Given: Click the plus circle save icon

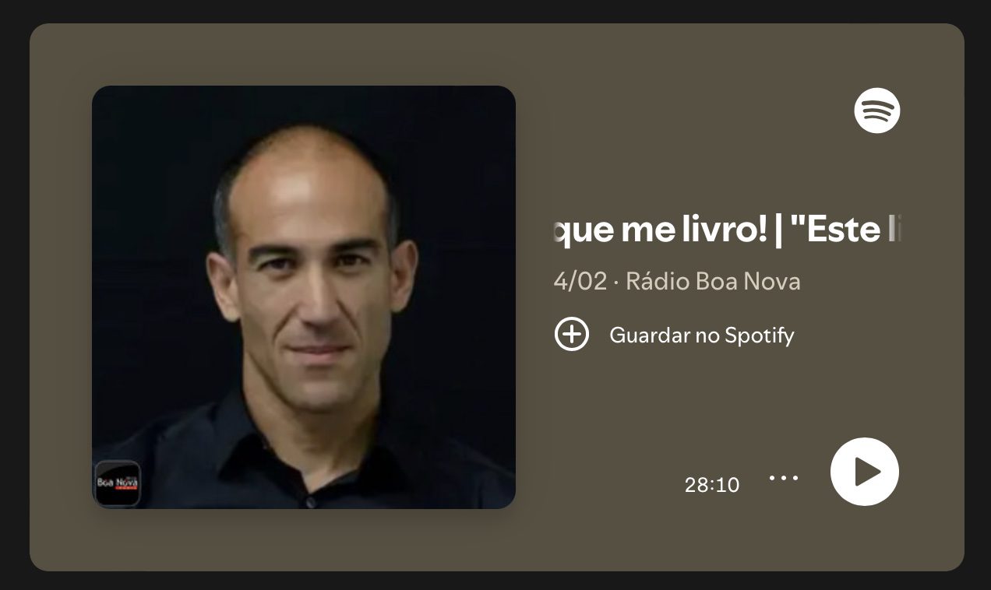Looking at the screenshot, I should tap(572, 334).
